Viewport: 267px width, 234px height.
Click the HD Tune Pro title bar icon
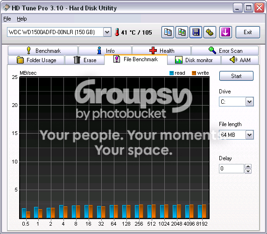pyautogui.click(x=6, y=7)
